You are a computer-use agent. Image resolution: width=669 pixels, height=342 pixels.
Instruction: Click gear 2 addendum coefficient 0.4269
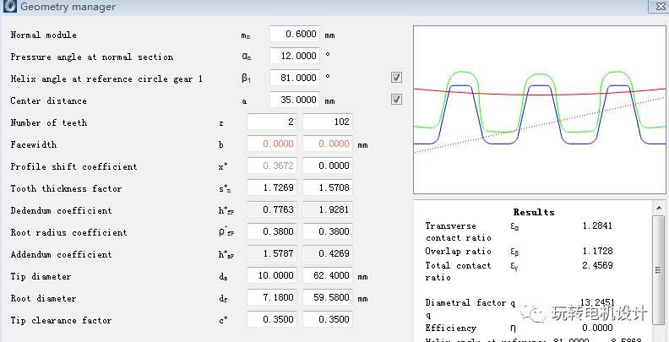pyautogui.click(x=328, y=253)
